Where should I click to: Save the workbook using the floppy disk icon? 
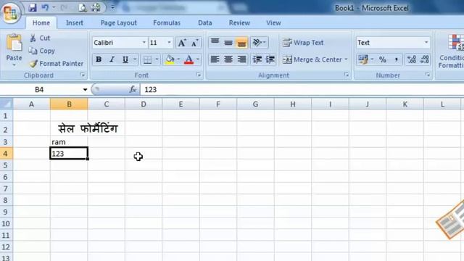click(32, 8)
